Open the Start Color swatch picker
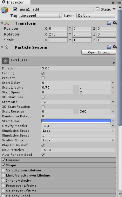Image resolution: width=122 pixels, height=197 pixels. (x=76, y=121)
